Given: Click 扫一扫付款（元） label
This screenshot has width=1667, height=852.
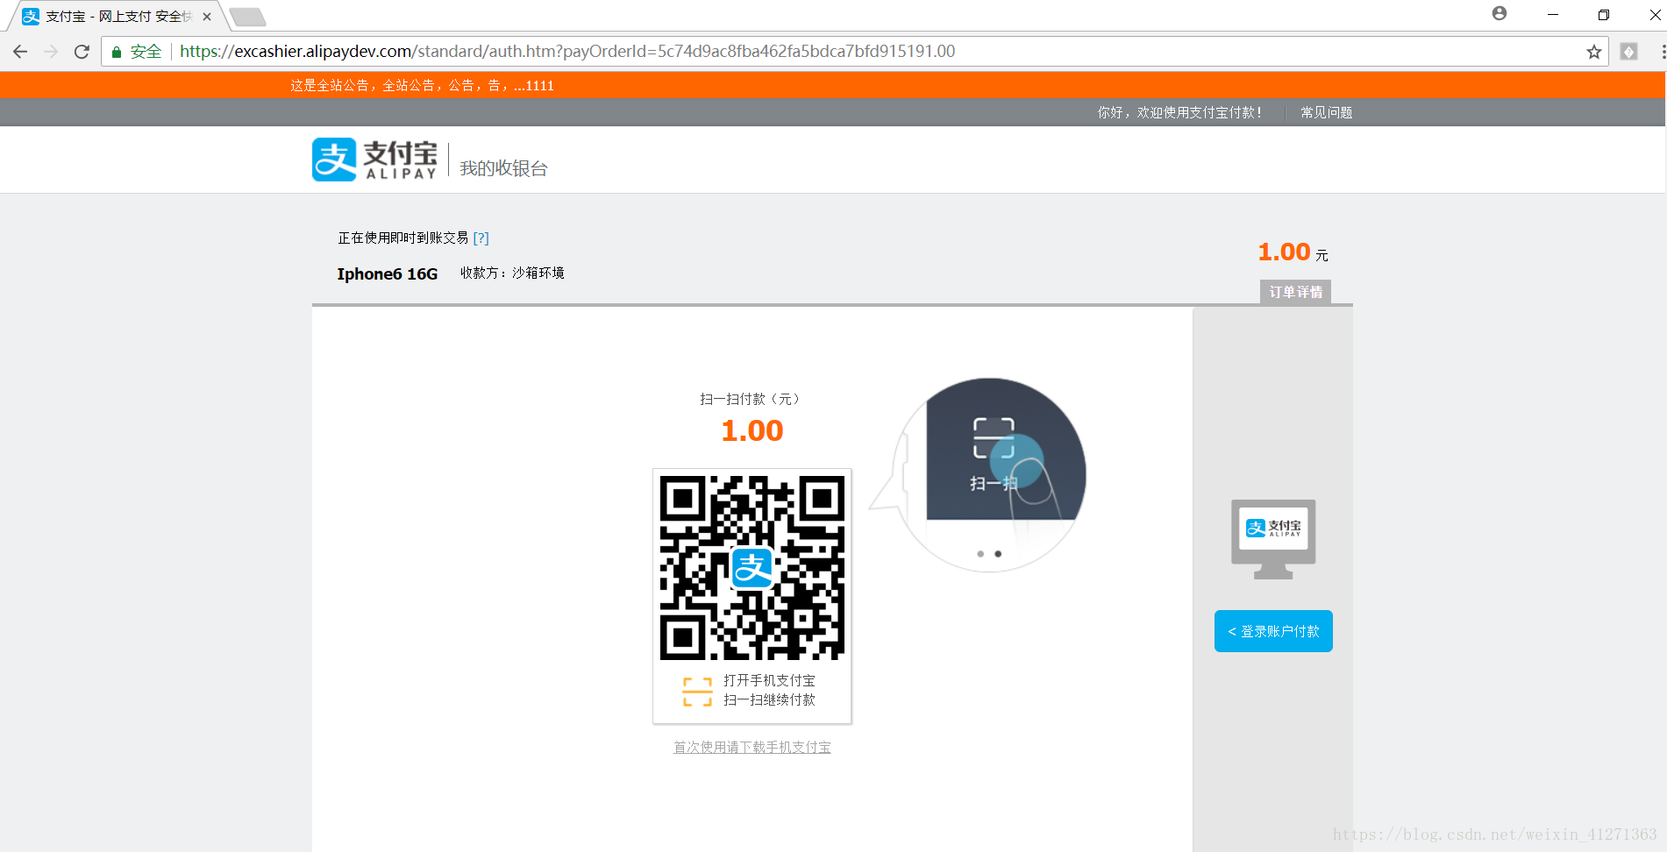Looking at the screenshot, I should [x=752, y=399].
